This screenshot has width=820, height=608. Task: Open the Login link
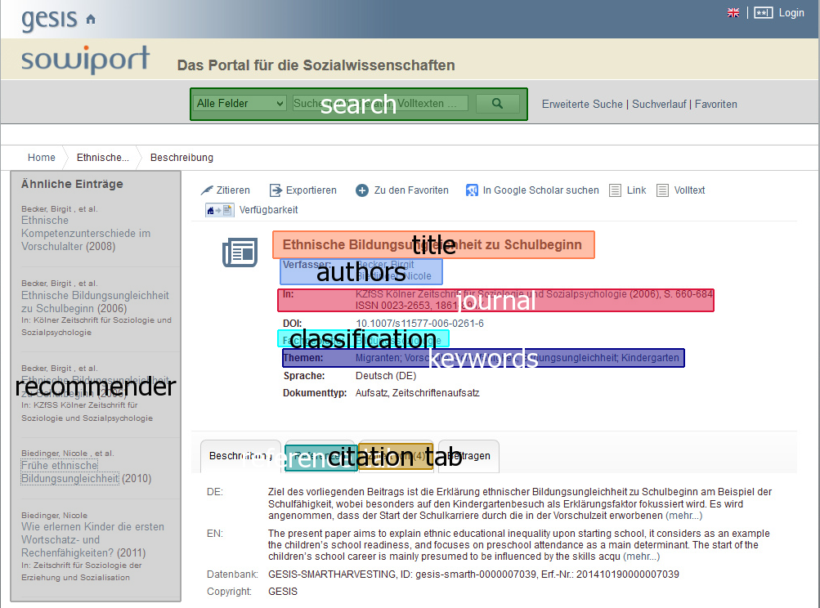pos(791,12)
